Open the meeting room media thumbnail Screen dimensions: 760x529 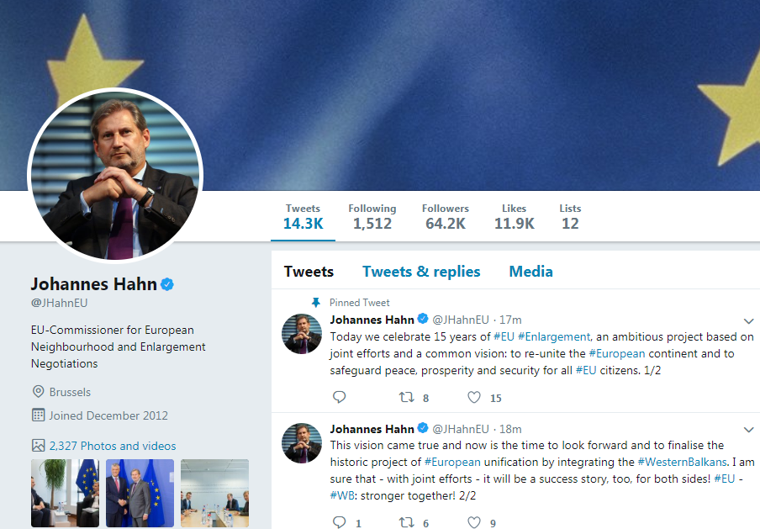[214, 494]
